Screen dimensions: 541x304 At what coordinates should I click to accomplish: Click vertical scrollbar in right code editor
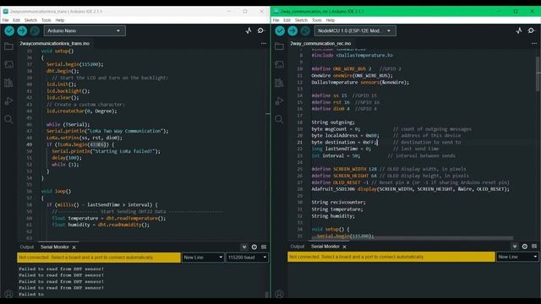coord(538,74)
